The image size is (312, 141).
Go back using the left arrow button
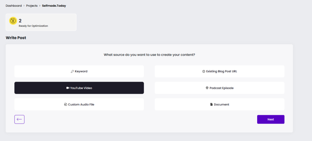(x=19, y=119)
